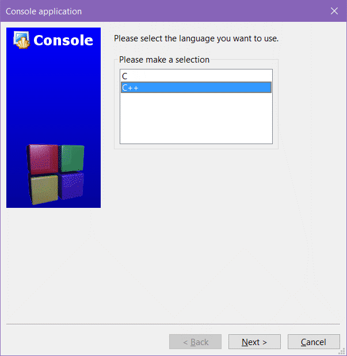Screen dimensions: 347x356
Task: Cancel the console application wizard
Action: [314, 342]
